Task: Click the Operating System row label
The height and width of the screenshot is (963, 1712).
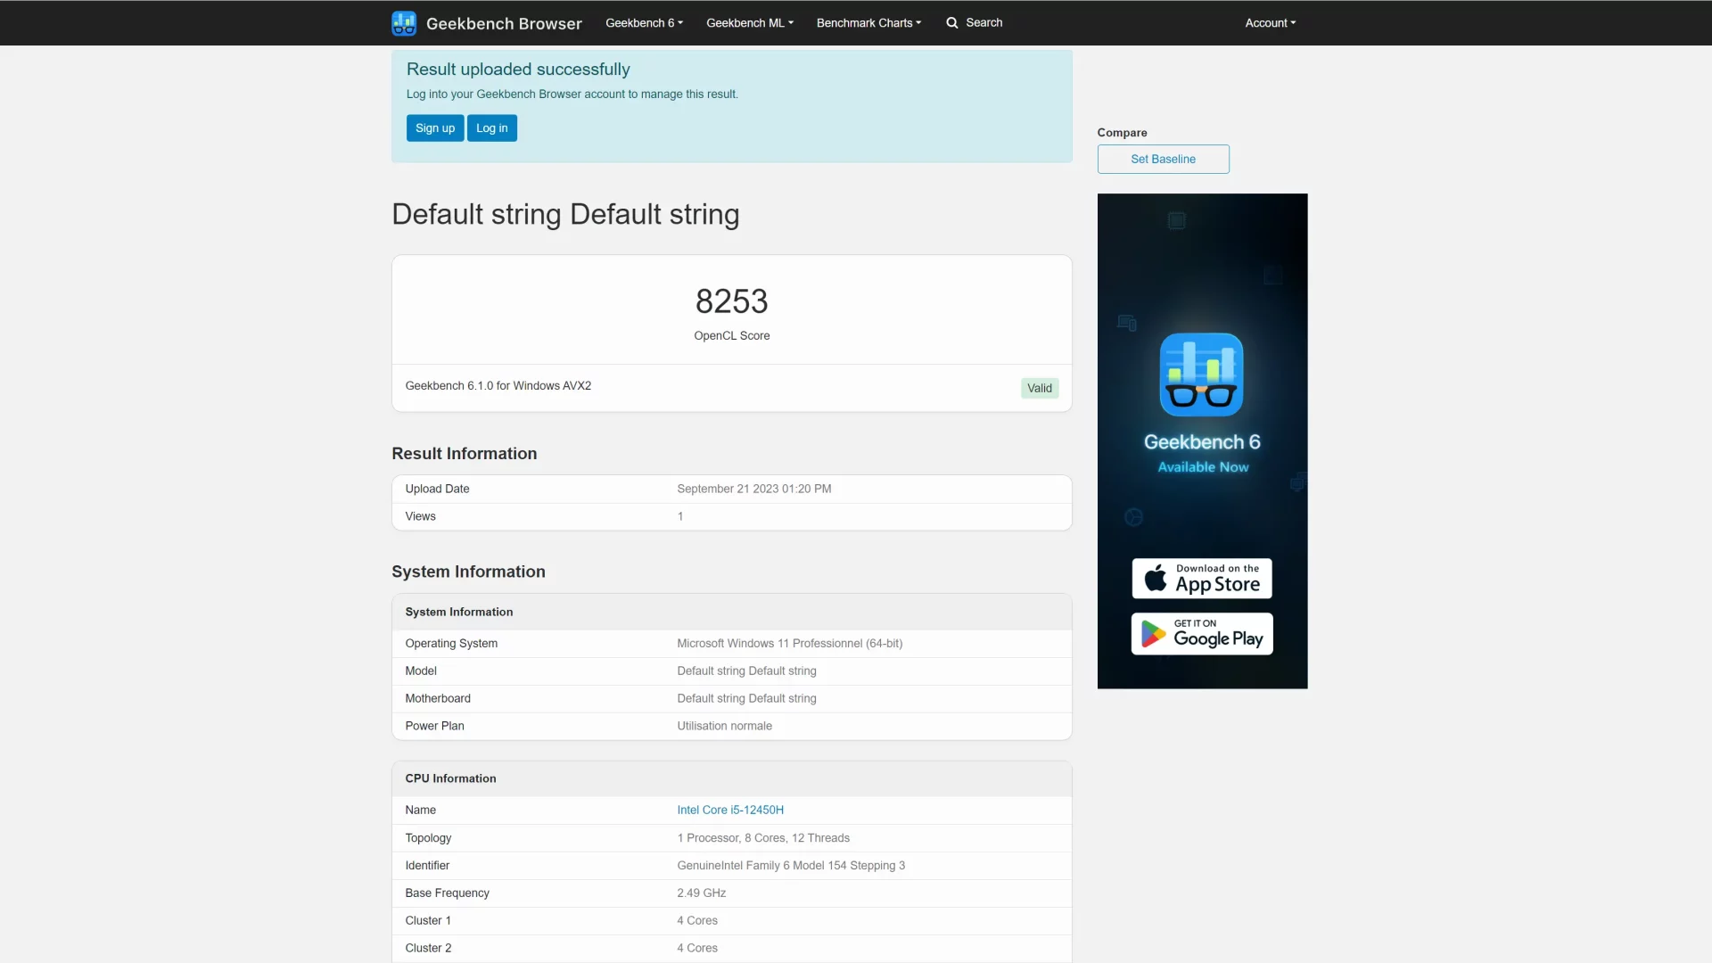Action: [451, 644]
